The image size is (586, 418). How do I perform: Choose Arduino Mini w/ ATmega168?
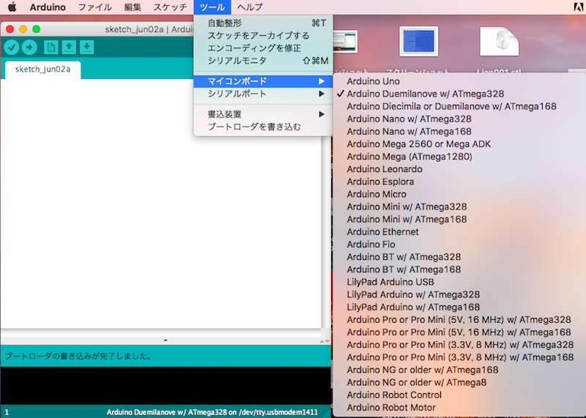[459, 220]
